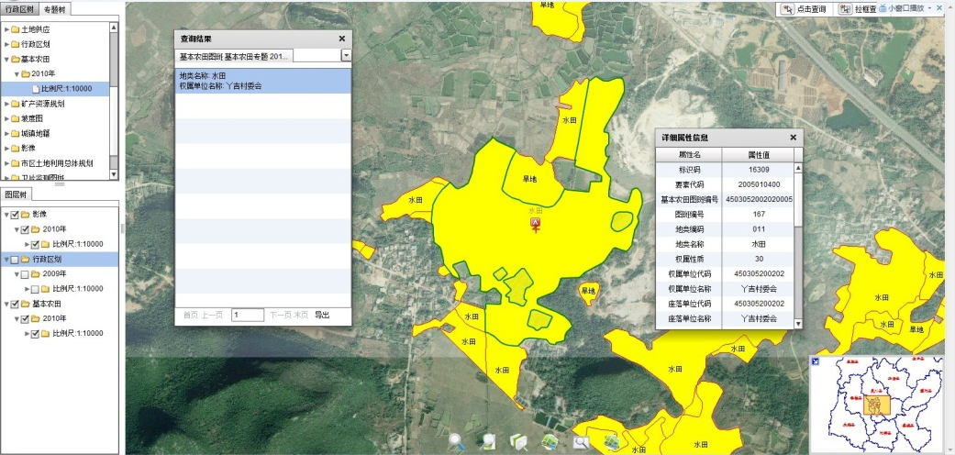Collapse the overview map with its corner arrow
Viewport: 955px width, 455px height.
(816, 361)
